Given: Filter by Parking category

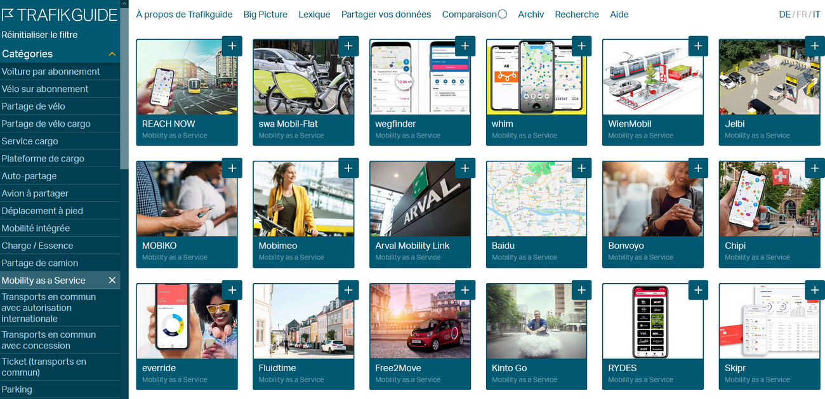Looking at the screenshot, I should tap(60, 389).
